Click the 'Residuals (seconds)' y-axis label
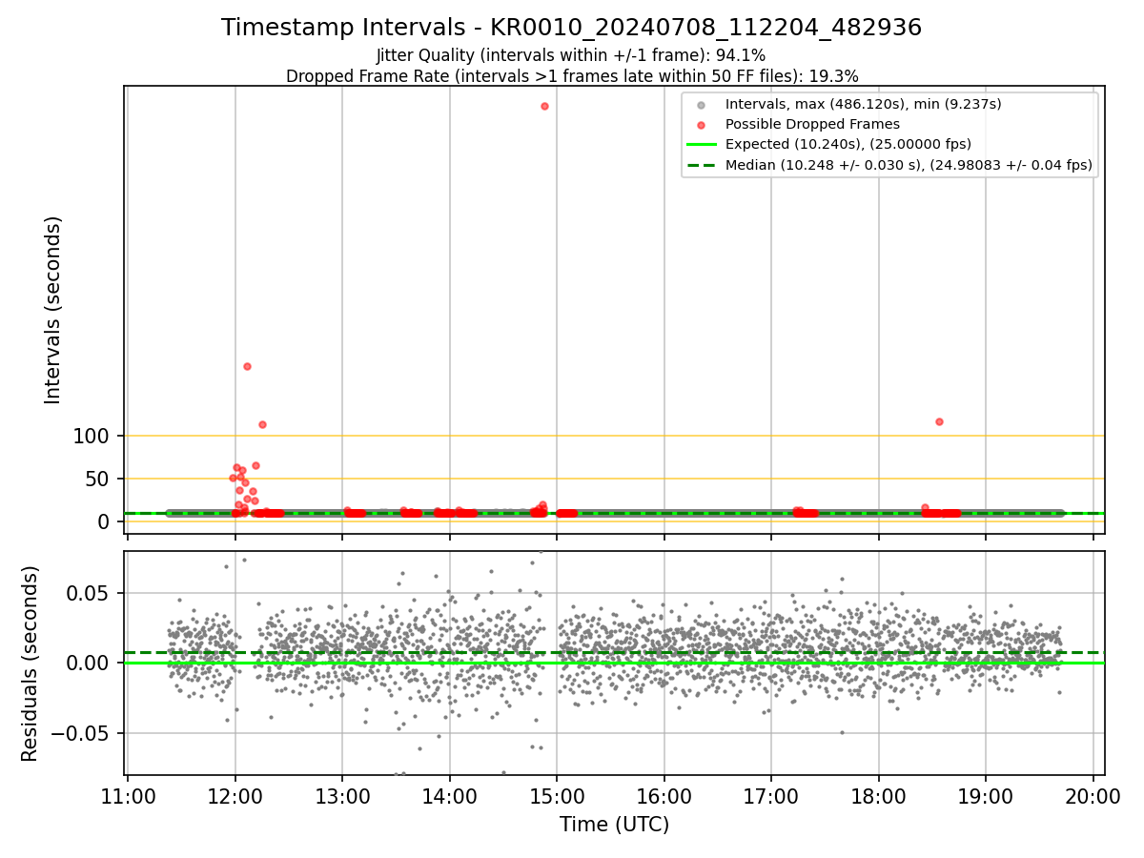This screenshot has height=858, width=1144. (x=31, y=664)
